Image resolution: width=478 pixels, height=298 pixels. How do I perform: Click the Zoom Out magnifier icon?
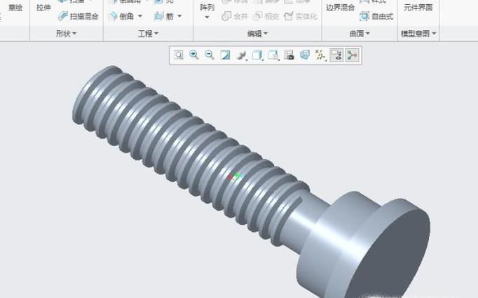[x=210, y=55]
